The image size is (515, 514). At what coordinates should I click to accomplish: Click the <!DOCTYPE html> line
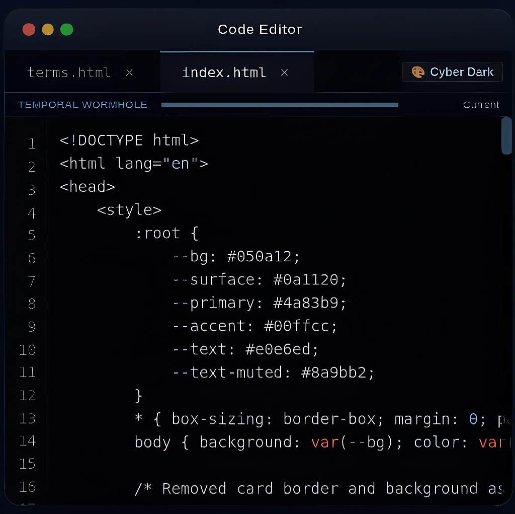click(x=129, y=140)
